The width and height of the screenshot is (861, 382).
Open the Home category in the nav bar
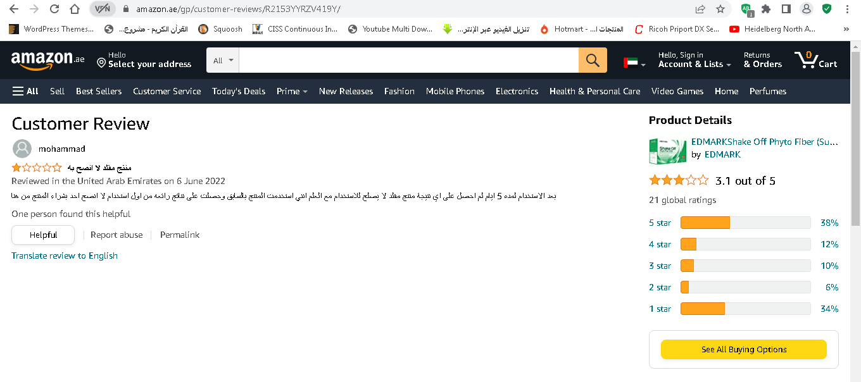click(727, 91)
